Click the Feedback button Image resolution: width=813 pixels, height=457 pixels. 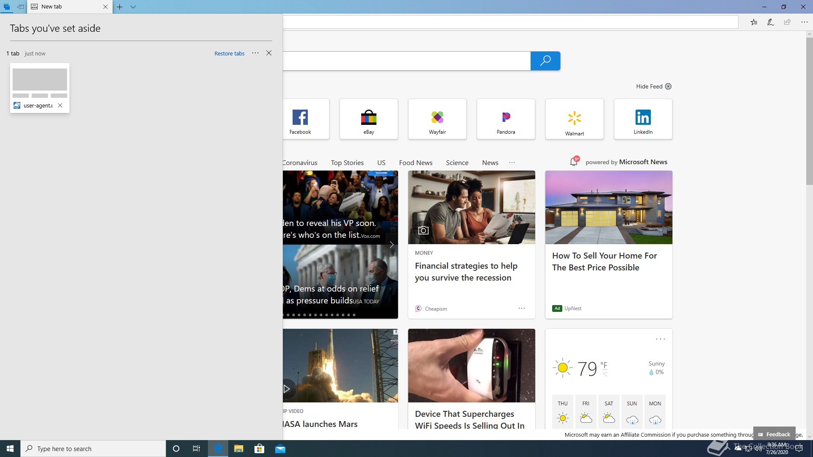774,434
